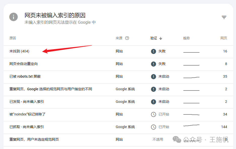Click 未启动 text in robots.txt row
The width and height of the screenshot is (236, 149).
pos(164,76)
